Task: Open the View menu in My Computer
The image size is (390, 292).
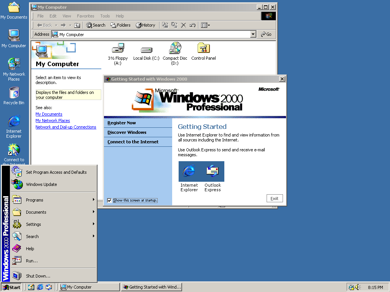Action: [67, 16]
